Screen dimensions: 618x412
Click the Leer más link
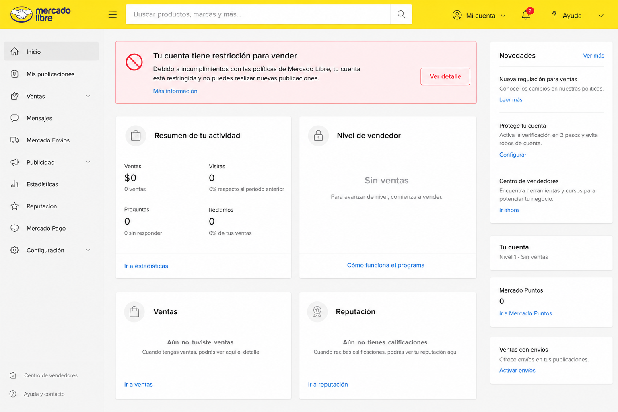click(511, 100)
